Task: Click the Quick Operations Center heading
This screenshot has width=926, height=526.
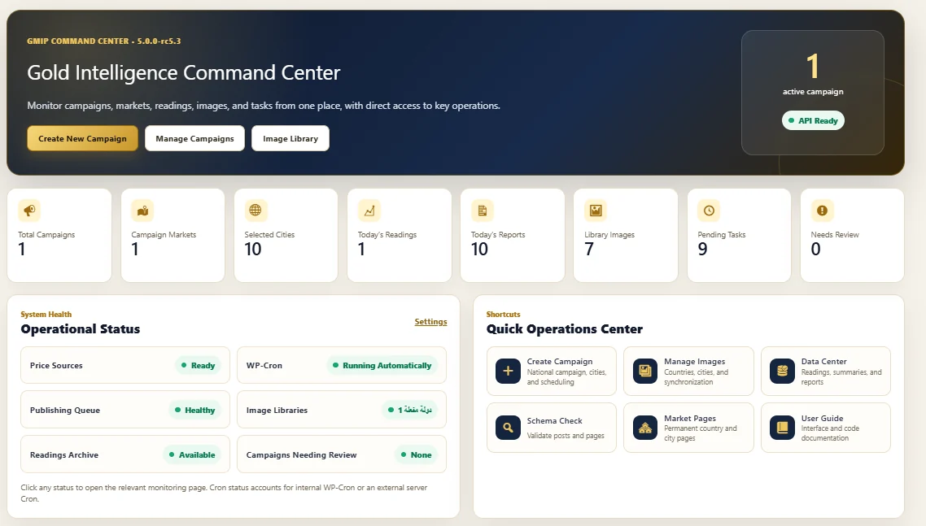Action: 565,328
